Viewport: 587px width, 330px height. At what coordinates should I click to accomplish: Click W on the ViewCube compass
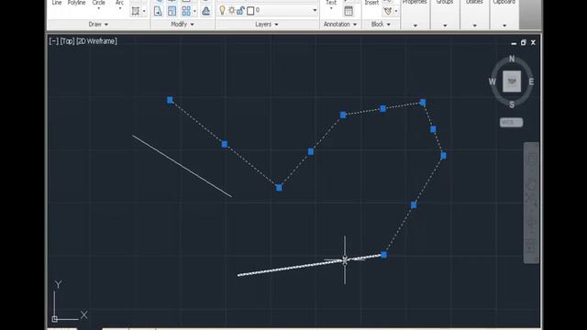(x=492, y=82)
